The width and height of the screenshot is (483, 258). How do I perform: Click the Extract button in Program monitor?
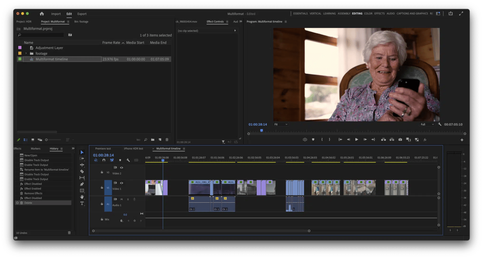point(392,140)
